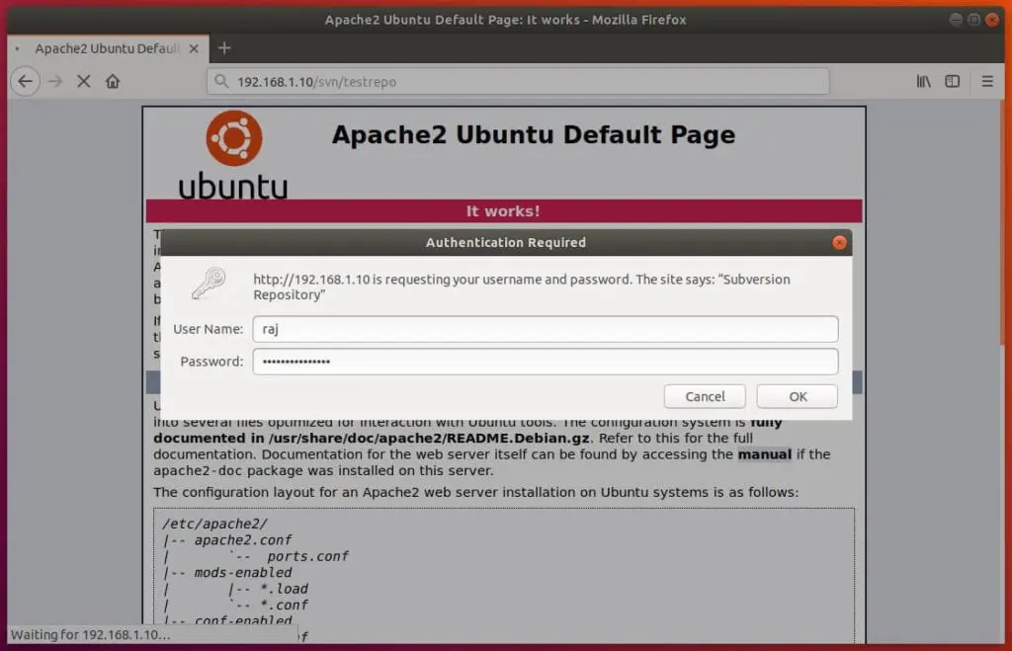This screenshot has height=651, width=1012.
Task: Click the forward navigation arrow
Action: click(x=55, y=81)
